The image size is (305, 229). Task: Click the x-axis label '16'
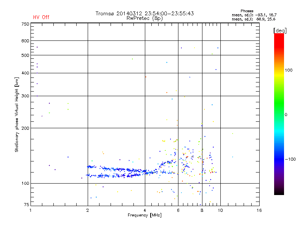(x=259, y=210)
